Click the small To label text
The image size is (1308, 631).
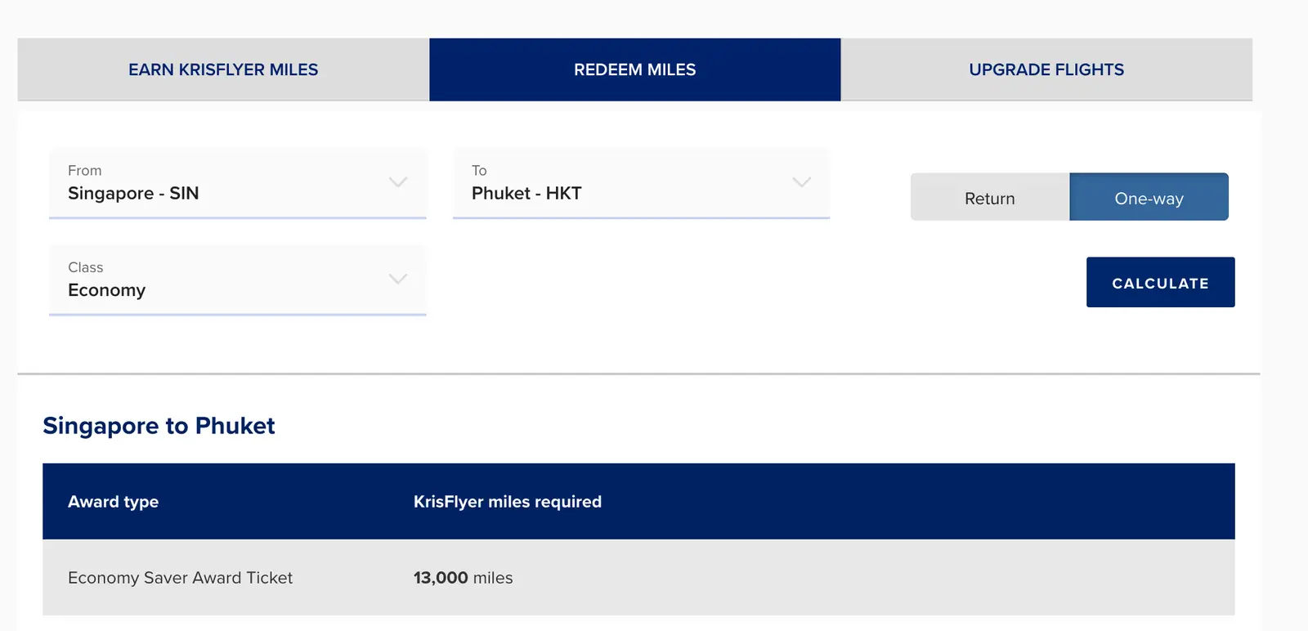[479, 170]
